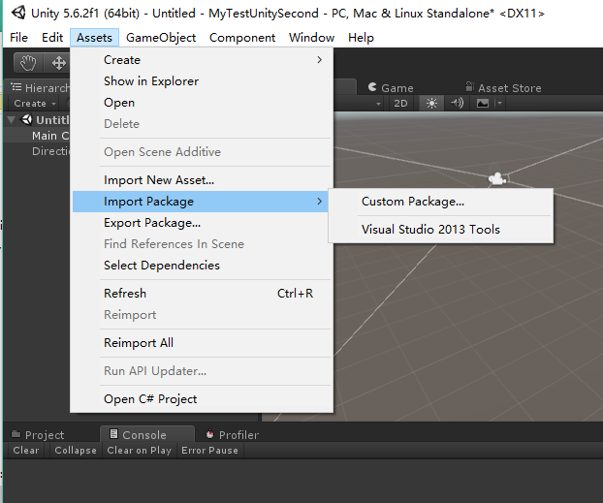Open the GameObject menu
The height and width of the screenshot is (503, 603).
point(161,38)
